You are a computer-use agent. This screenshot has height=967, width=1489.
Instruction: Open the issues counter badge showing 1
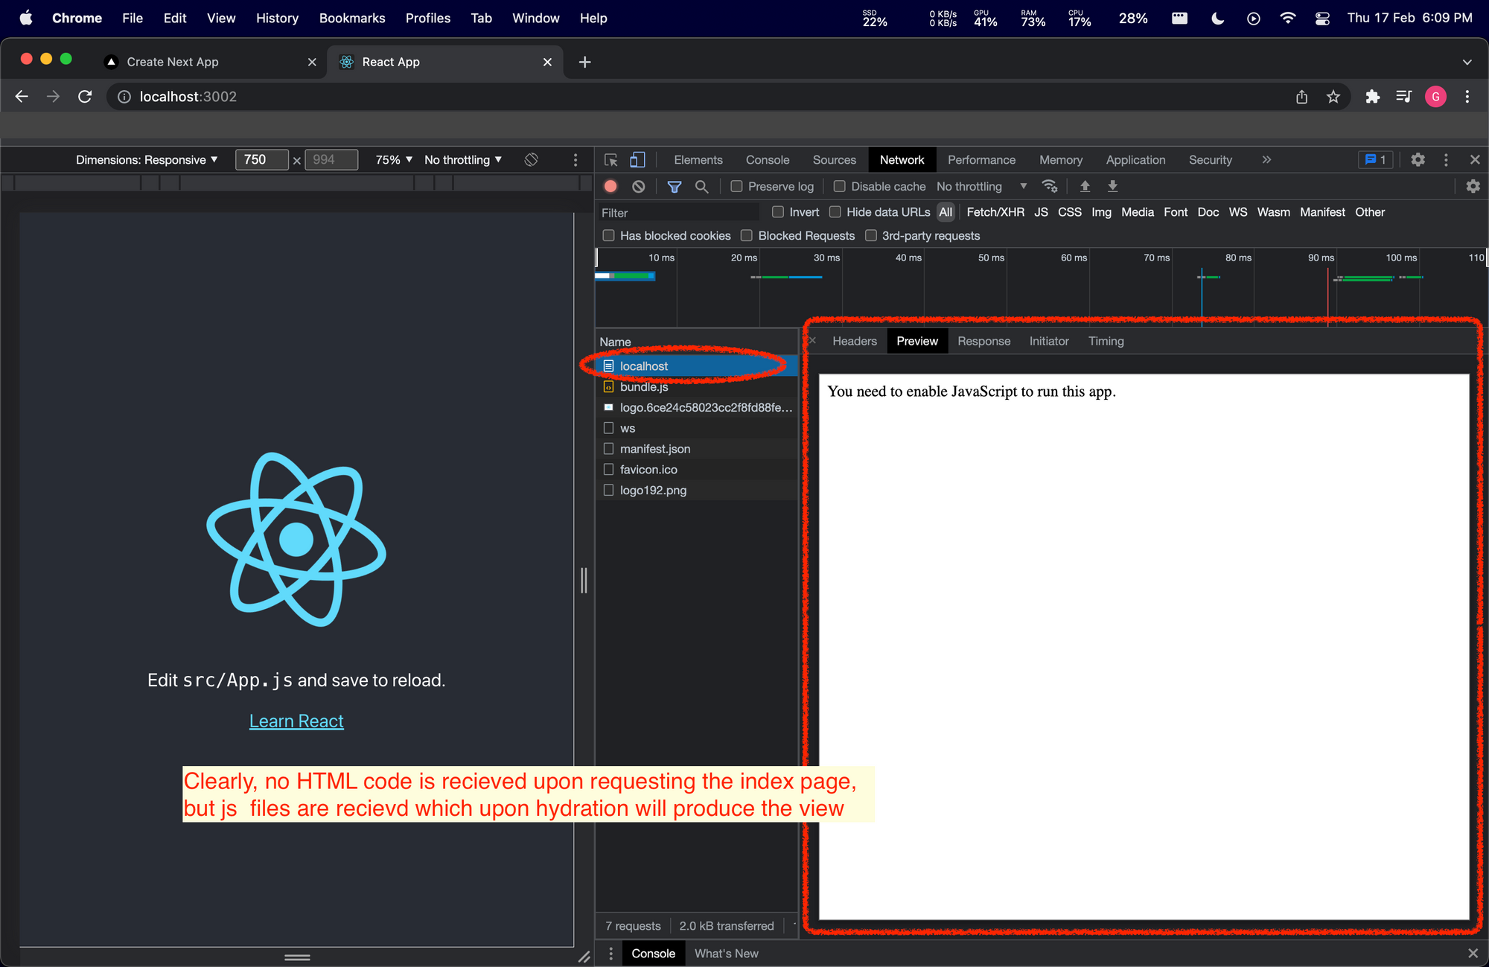(x=1375, y=159)
